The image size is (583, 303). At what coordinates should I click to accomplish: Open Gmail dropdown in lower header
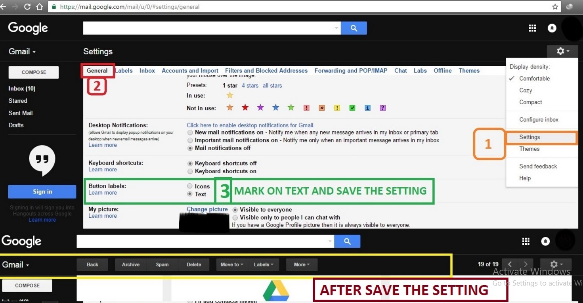[x=16, y=265]
